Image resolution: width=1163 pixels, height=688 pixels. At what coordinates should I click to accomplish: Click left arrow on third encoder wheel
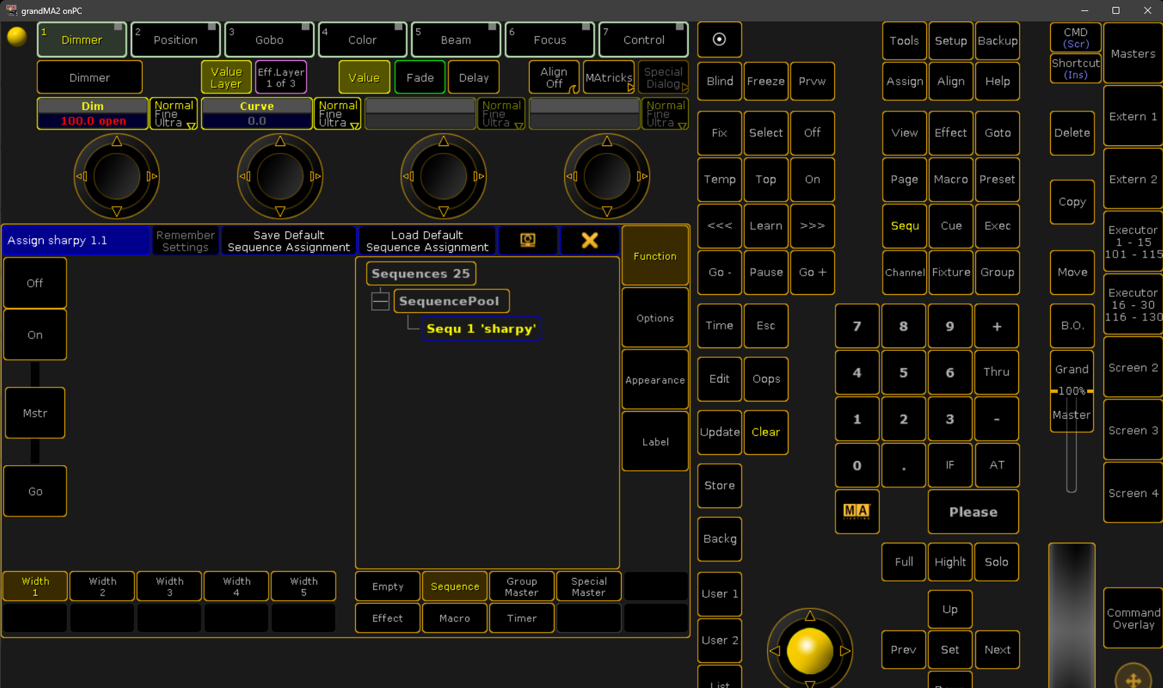click(x=409, y=176)
